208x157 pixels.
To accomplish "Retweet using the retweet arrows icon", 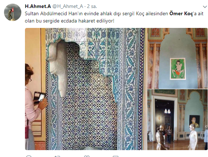I will [58, 156].
